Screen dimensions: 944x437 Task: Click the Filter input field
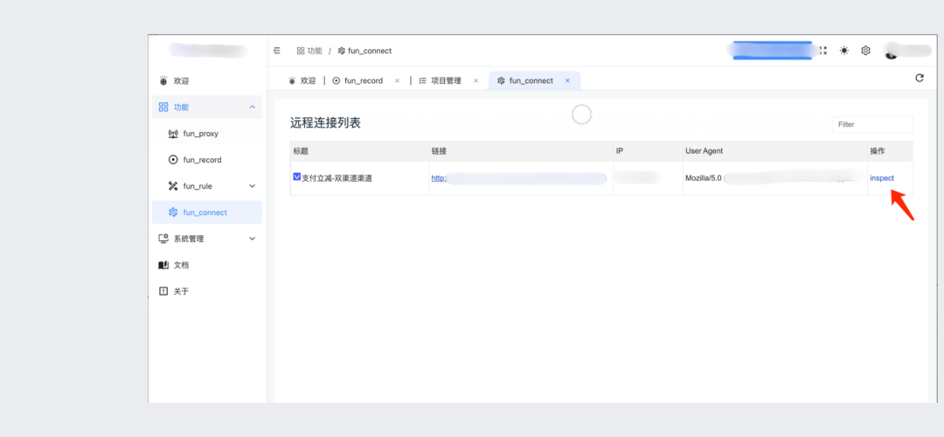click(x=871, y=124)
